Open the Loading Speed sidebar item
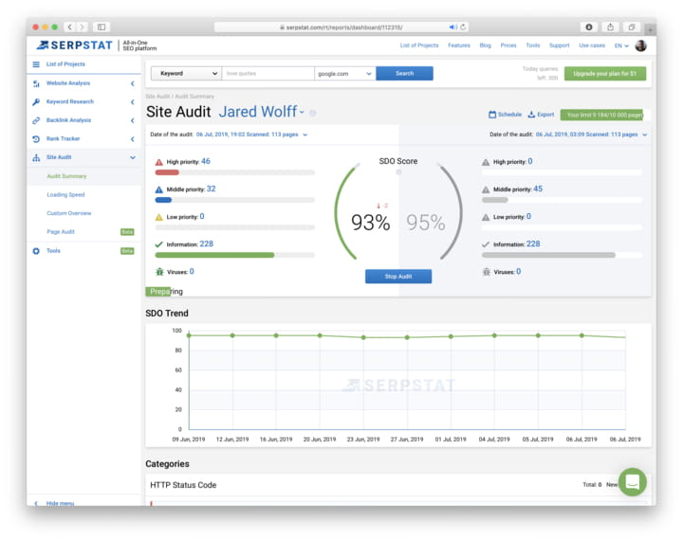 [x=65, y=195]
